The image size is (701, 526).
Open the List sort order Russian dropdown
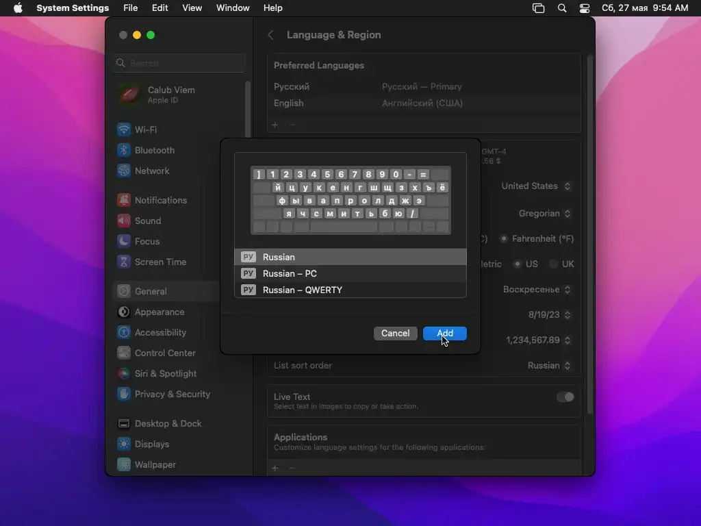[x=549, y=366]
